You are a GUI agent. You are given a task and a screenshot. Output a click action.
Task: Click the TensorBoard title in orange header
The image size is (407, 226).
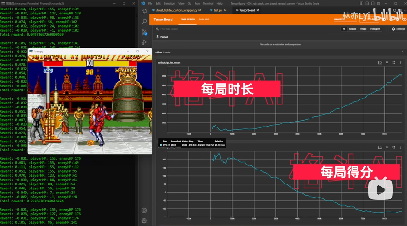(x=163, y=19)
